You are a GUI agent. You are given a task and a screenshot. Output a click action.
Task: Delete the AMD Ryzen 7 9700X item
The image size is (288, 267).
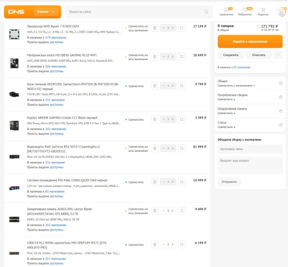(x=155, y=28)
